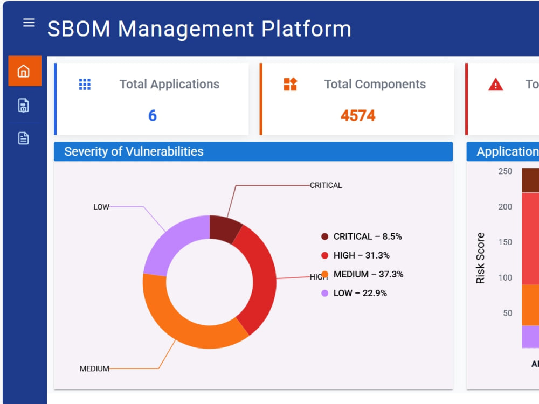Toggle CRITICAL legend entry at 8.5%
Viewport: 539px width, 404px height.
tap(361, 236)
